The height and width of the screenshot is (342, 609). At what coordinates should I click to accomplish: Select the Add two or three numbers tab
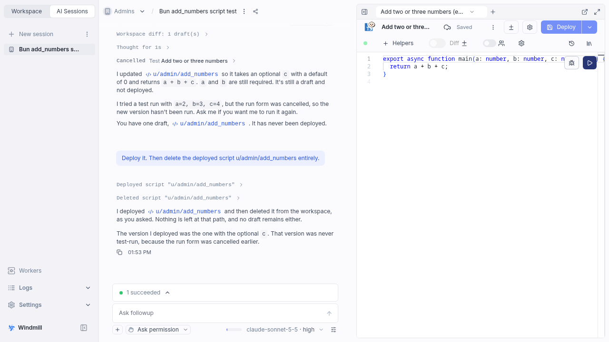tap(431, 12)
